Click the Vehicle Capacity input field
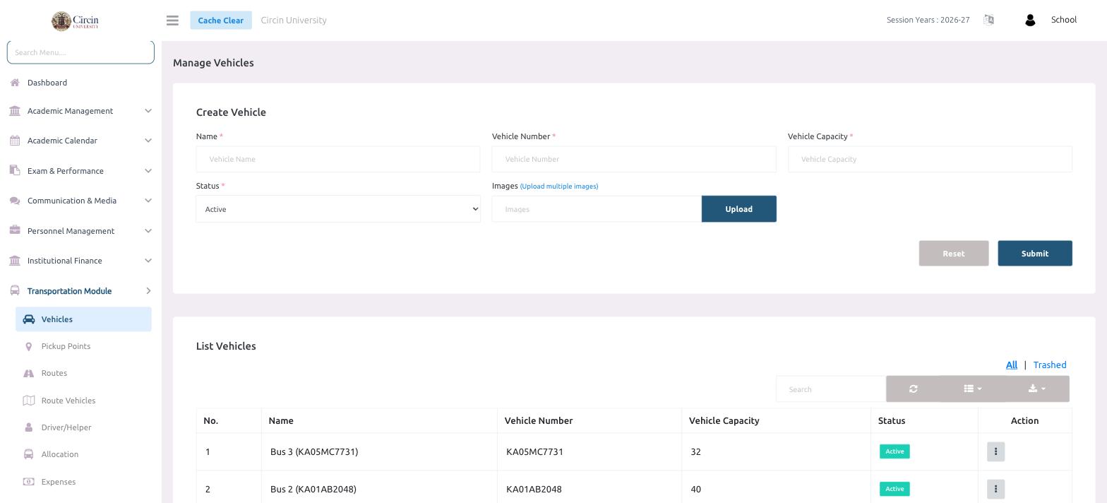The height and width of the screenshot is (503, 1107). pos(930,159)
